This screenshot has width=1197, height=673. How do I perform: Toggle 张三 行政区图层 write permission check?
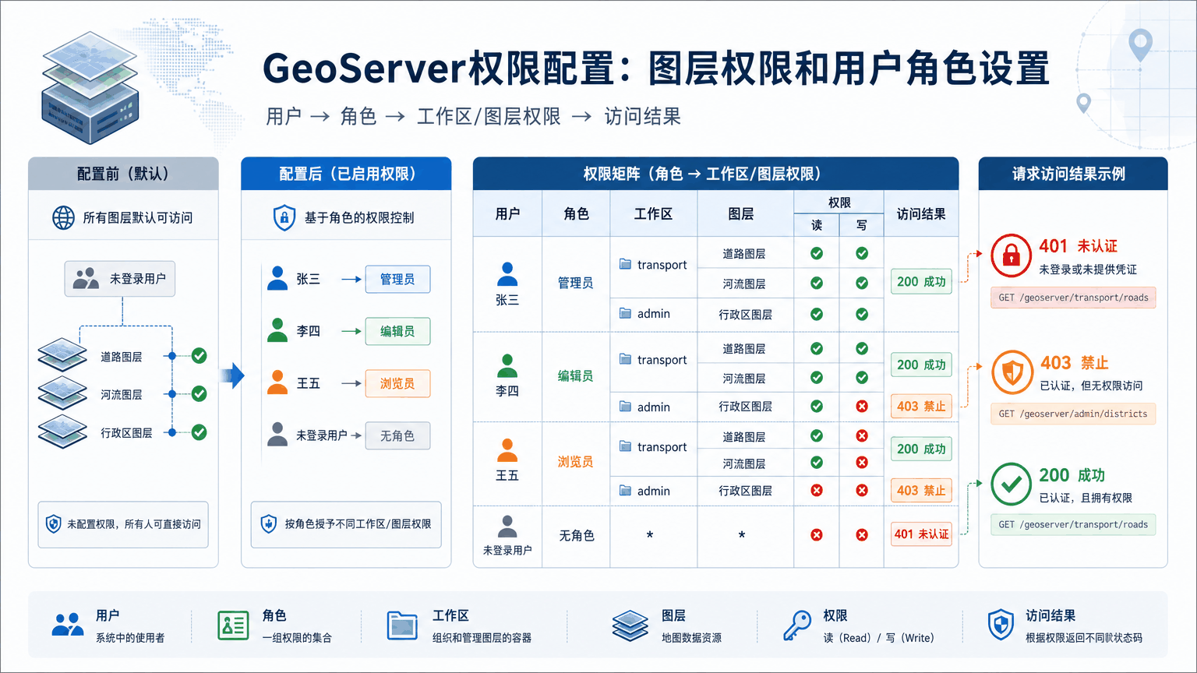click(862, 314)
